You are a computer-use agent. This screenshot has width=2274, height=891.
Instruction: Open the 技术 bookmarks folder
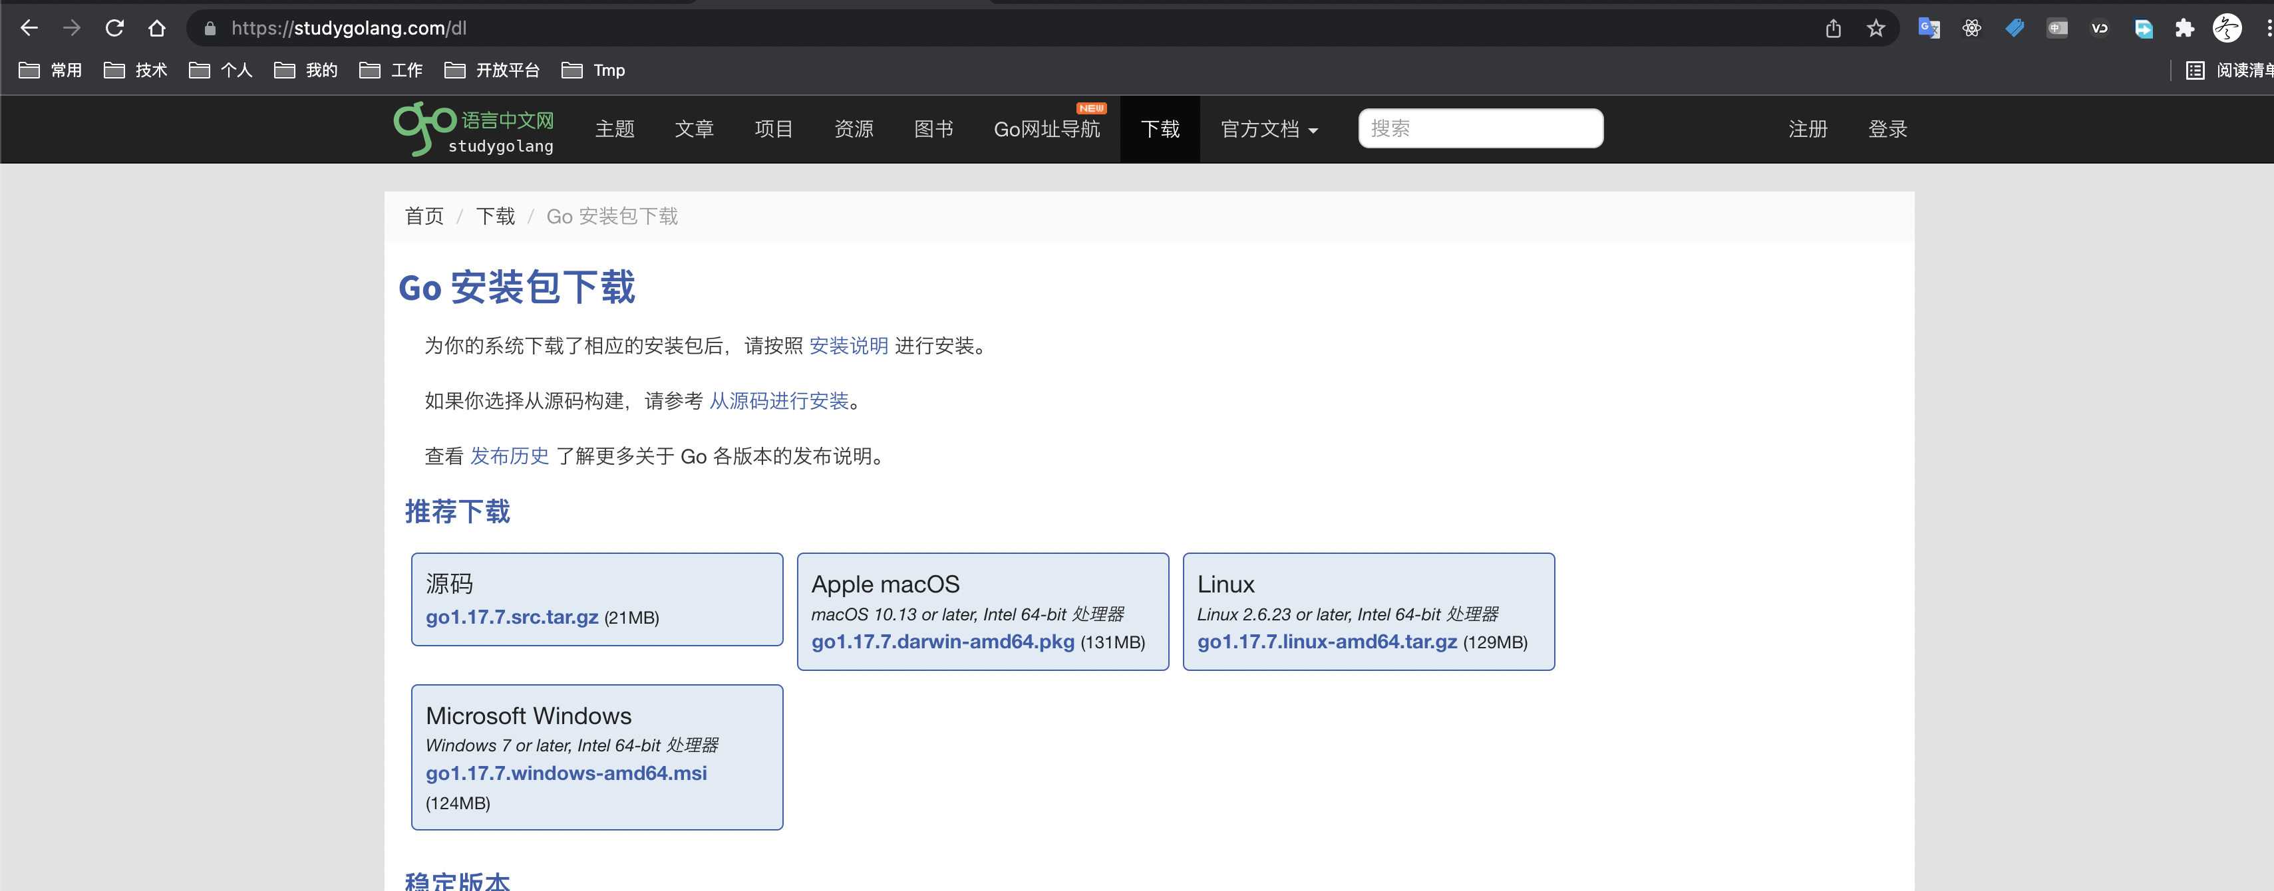[136, 70]
